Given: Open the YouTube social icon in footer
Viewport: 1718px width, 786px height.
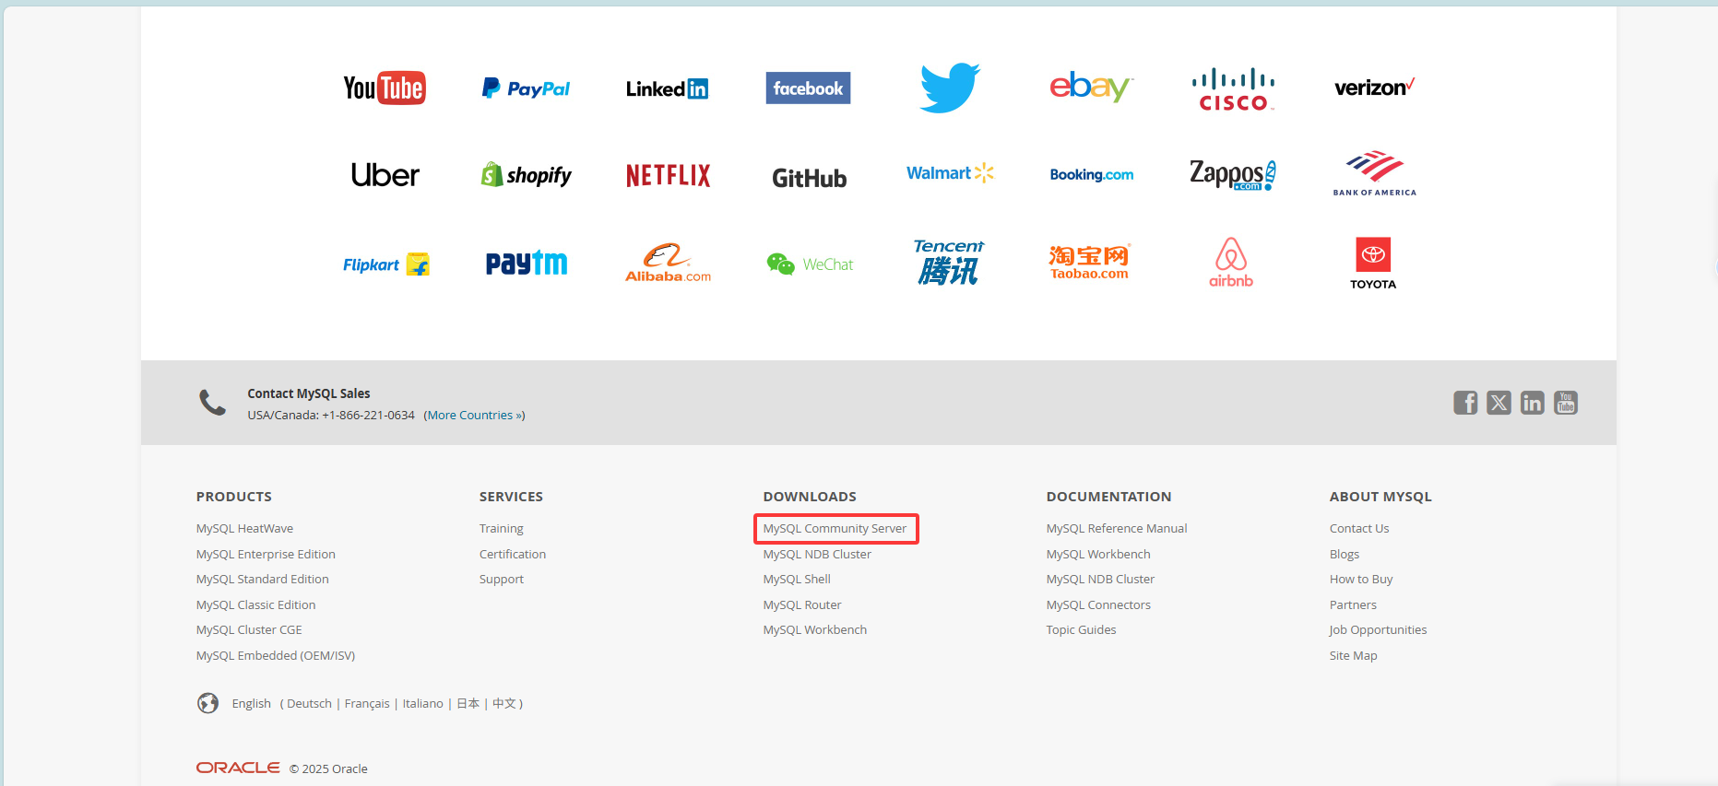Looking at the screenshot, I should click(1565, 403).
